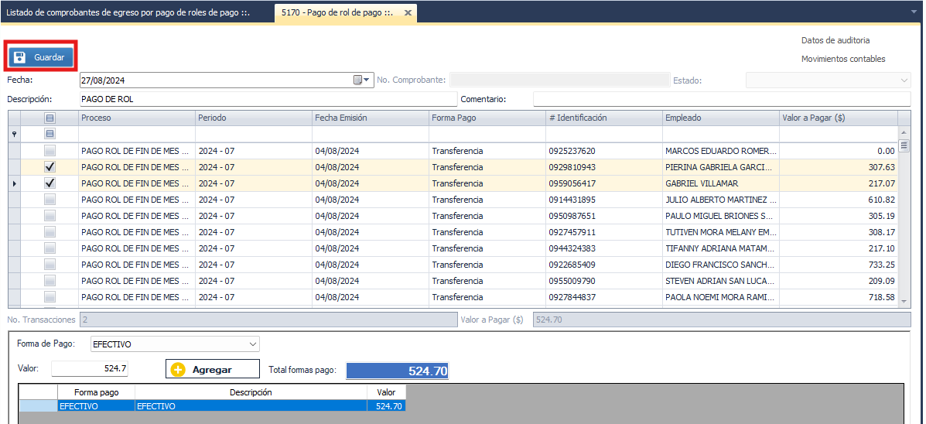Click the current row arrow indicator
Screen dimensions: 926x424
pyautogui.click(x=15, y=183)
